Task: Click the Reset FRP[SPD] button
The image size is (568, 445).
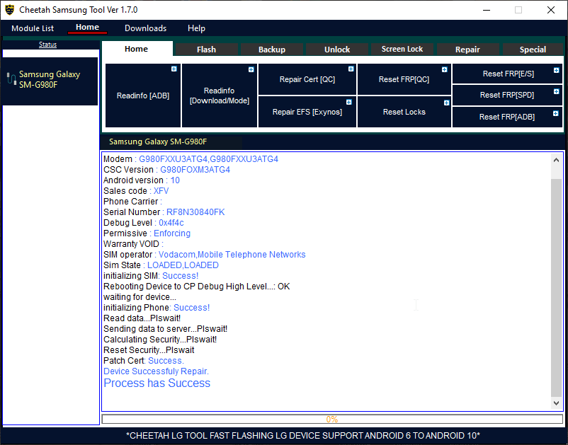Action: click(x=507, y=95)
